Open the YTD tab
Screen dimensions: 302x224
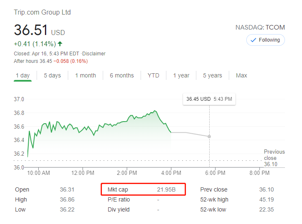coord(153,75)
